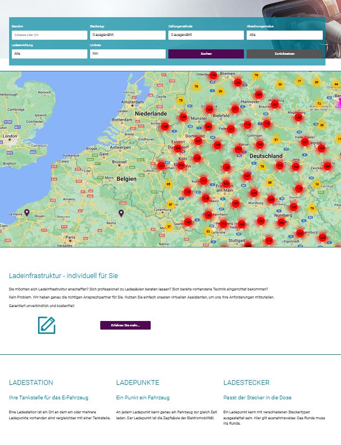Open the Abrechnungsmodus dropdown
This screenshot has width=341, height=445.
point(285,35)
